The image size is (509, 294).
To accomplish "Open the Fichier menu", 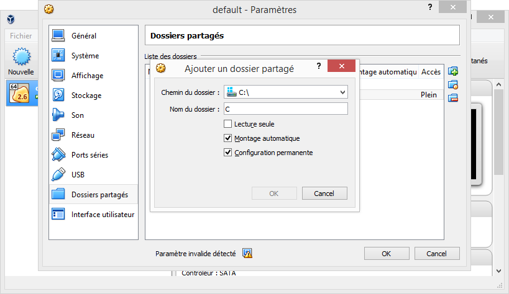I will (21, 36).
